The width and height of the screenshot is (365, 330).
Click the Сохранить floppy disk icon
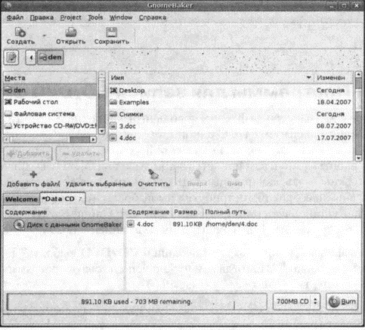click(112, 32)
